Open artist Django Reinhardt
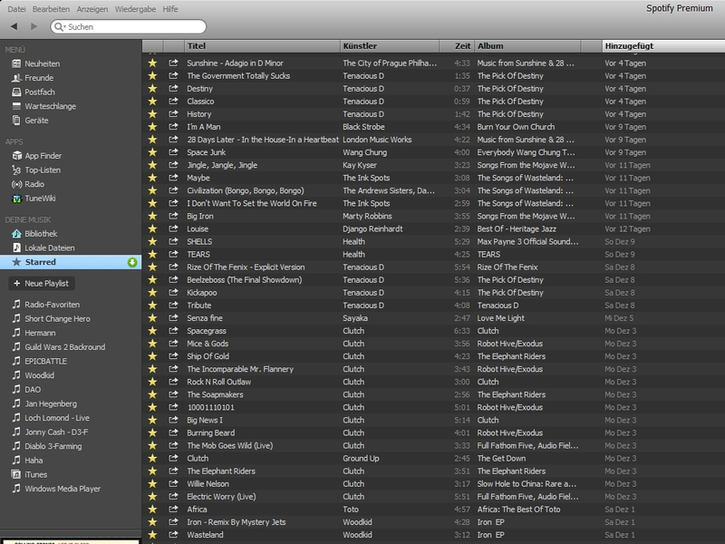Viewport: 725px width, 544px height. pos(372,229)
